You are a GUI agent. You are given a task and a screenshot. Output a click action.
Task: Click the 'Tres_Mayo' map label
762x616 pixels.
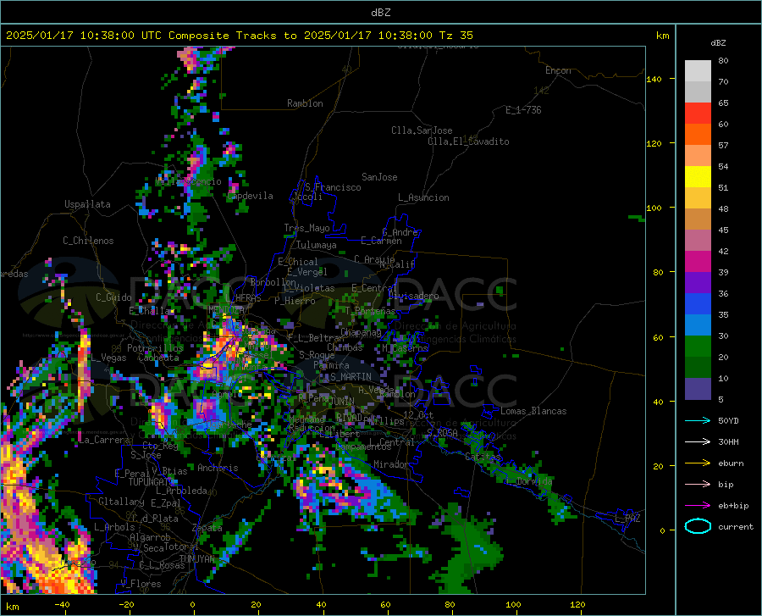pos(306,228)
